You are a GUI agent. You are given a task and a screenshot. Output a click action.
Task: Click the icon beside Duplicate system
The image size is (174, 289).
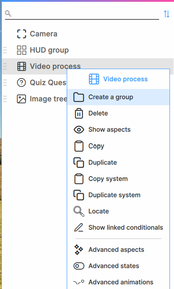tap(79, 195)
